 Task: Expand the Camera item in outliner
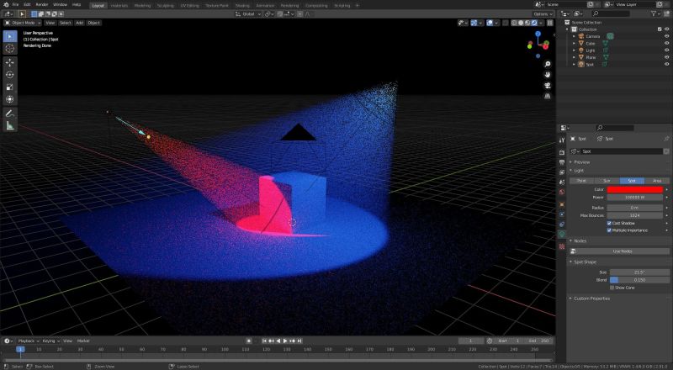[575, 36]
